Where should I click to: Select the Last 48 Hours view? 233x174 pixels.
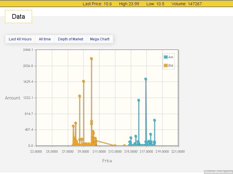point(20,39)
